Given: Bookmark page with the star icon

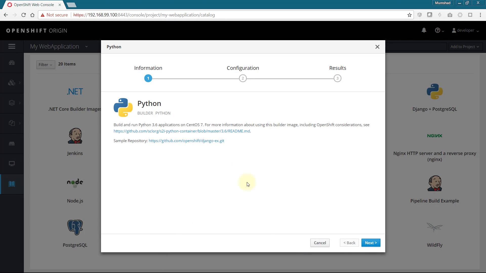Looking at the screenshot, I should 409,15.
